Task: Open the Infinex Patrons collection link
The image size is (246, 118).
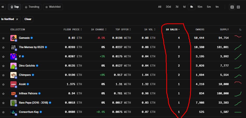Action: (x=28, y=93)
